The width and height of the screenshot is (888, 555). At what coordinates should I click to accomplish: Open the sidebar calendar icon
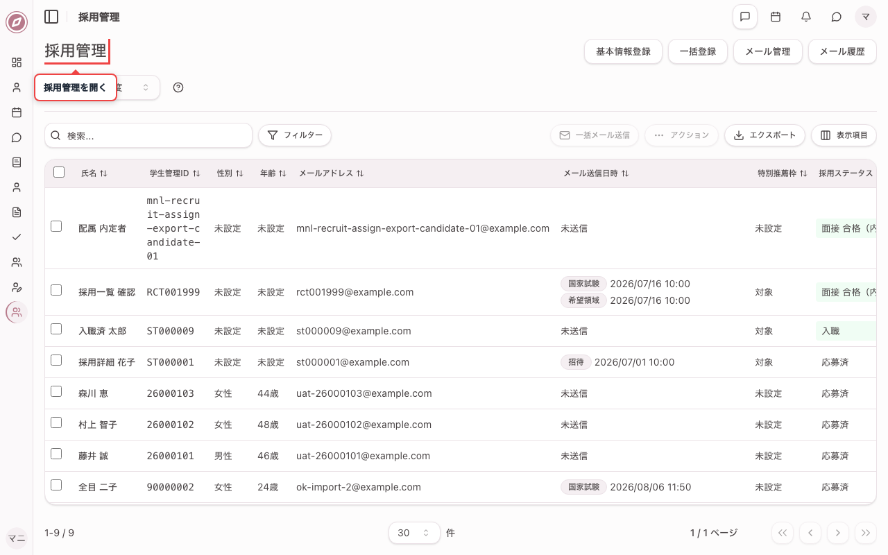point(17,112)
